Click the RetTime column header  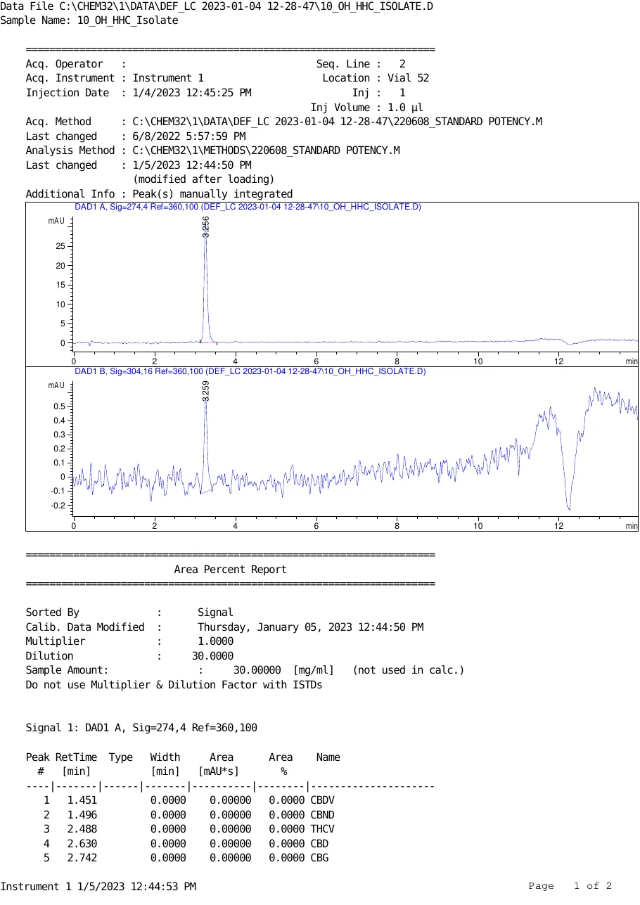(x=76, y=757)
